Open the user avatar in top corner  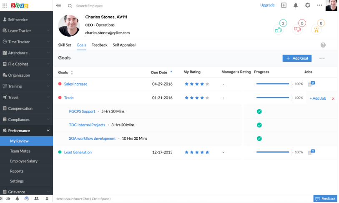click(331, 5)
